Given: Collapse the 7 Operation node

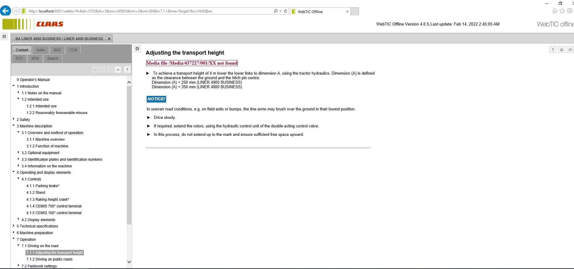Looking at the screenshot, I should click(x=14, y=239).
